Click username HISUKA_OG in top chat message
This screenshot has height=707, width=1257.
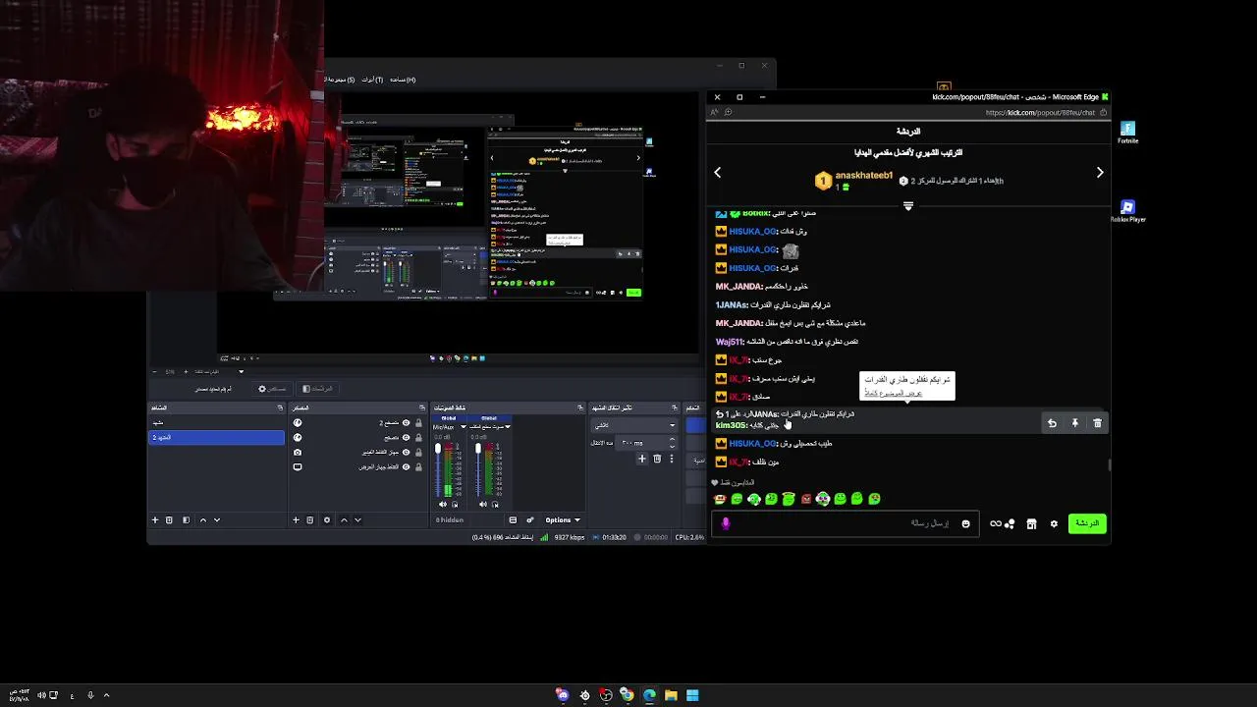[753, 231]
